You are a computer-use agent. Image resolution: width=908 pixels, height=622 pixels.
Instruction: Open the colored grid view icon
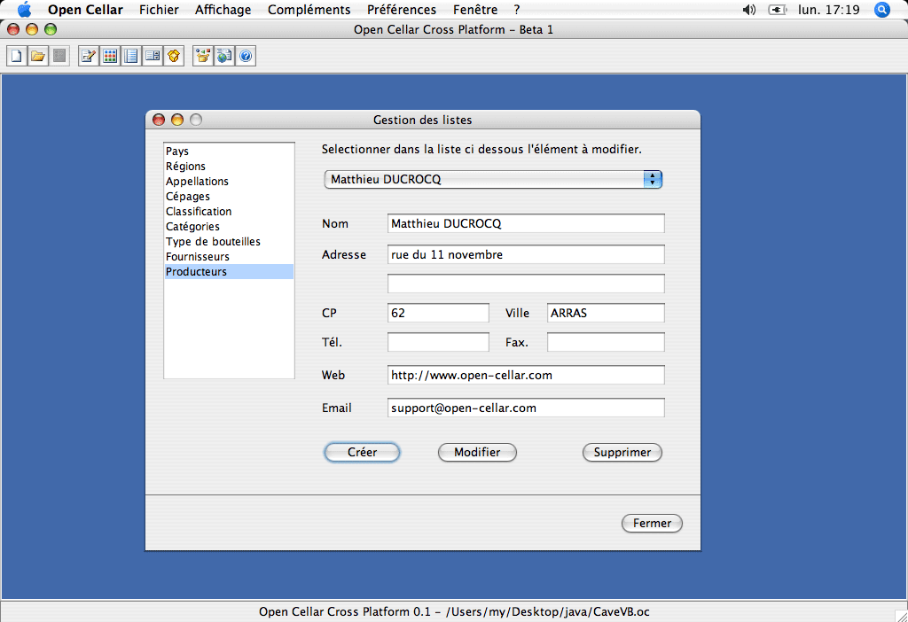110,56
